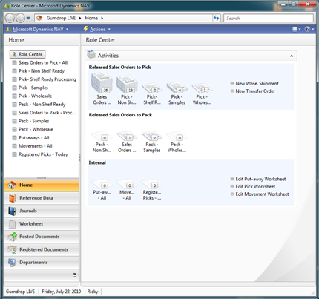This screenshot has height=299, width=319.
Task: Open the Pack - Samples cue tile
Action: 152,142
